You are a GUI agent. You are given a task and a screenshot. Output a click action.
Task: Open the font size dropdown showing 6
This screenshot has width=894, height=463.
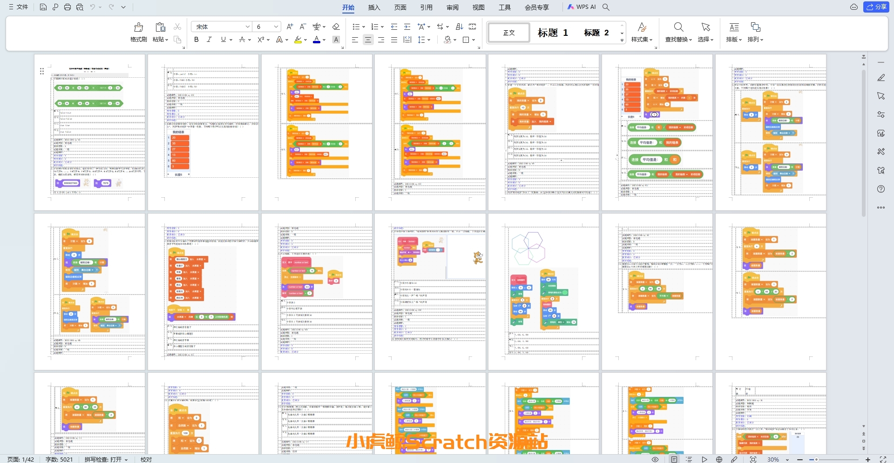(x=276, y=27)
